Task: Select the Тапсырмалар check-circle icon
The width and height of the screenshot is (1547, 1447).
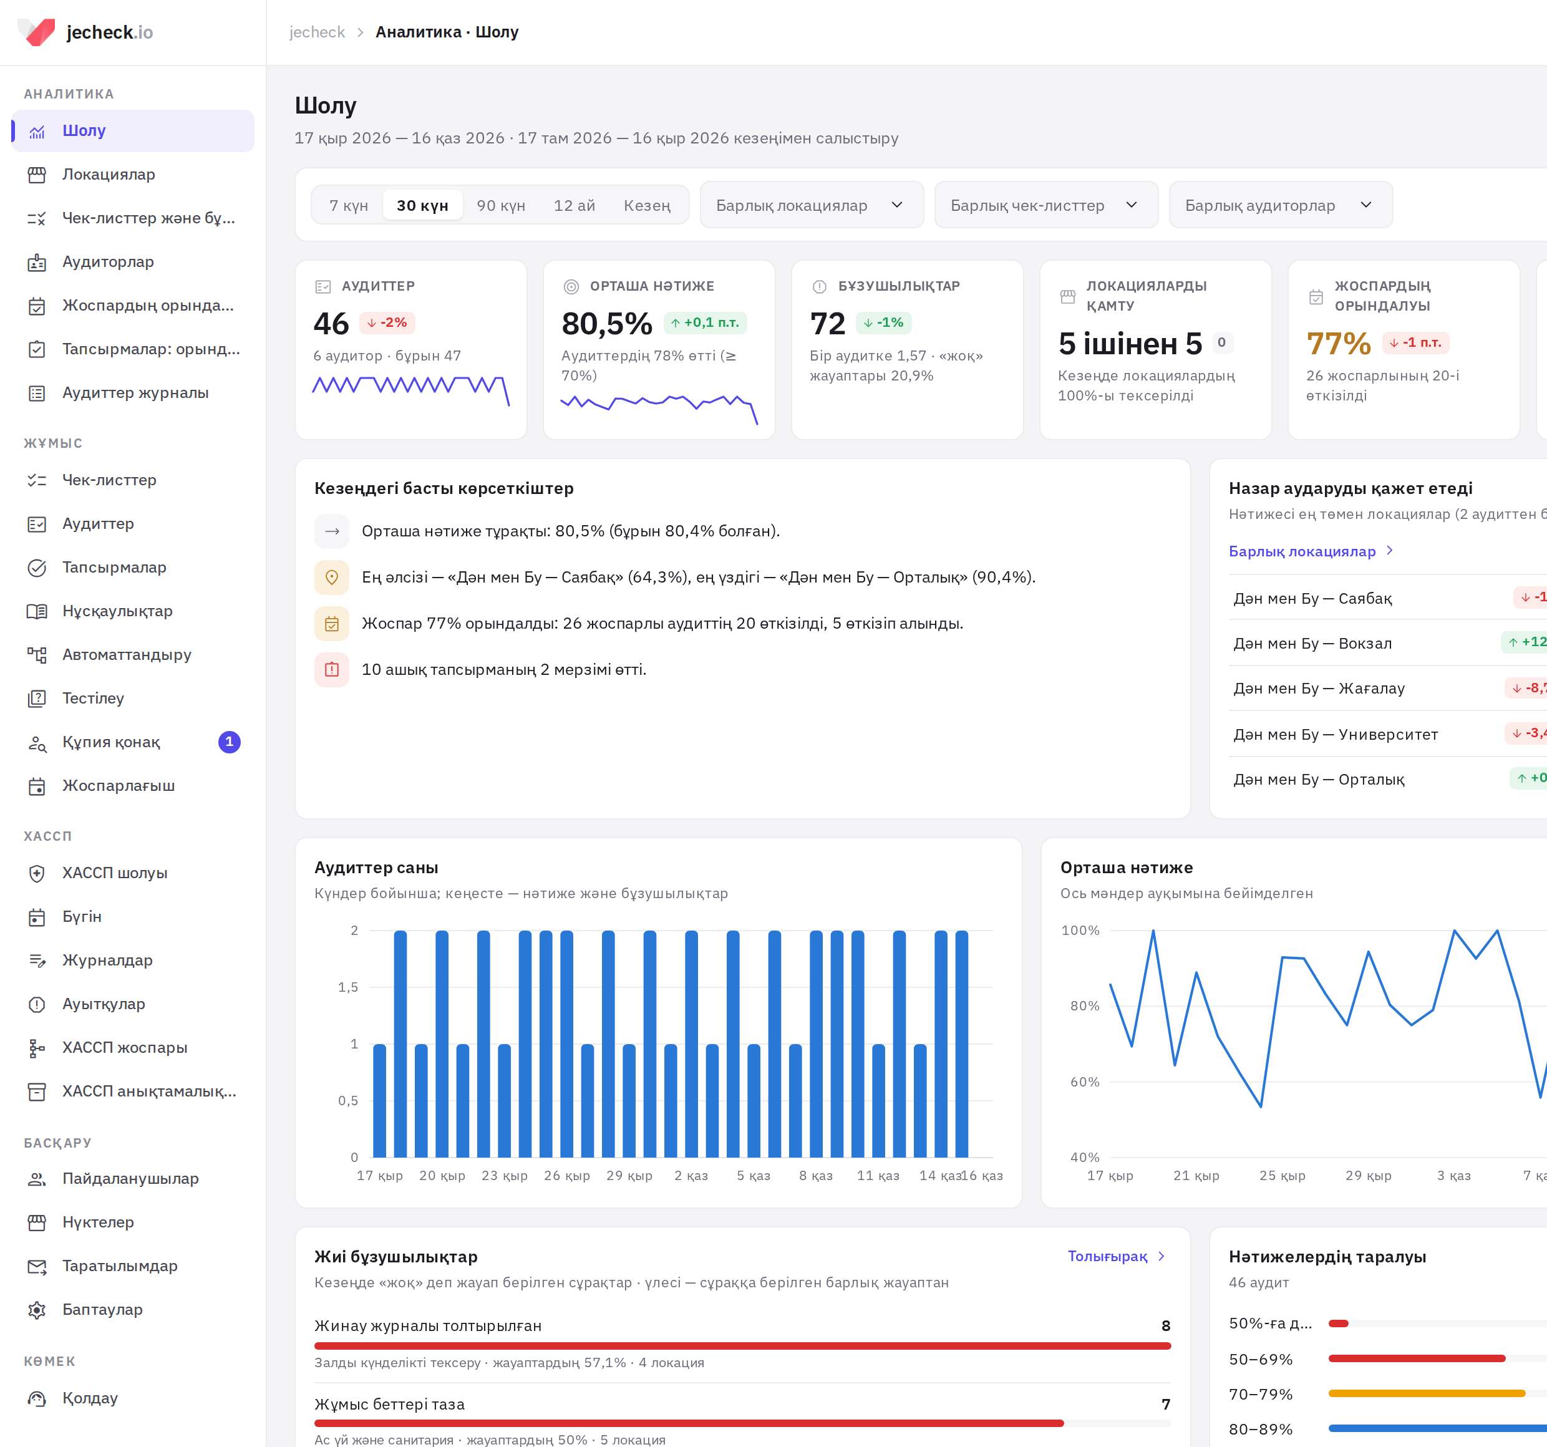Action: [x=37, y=568]
